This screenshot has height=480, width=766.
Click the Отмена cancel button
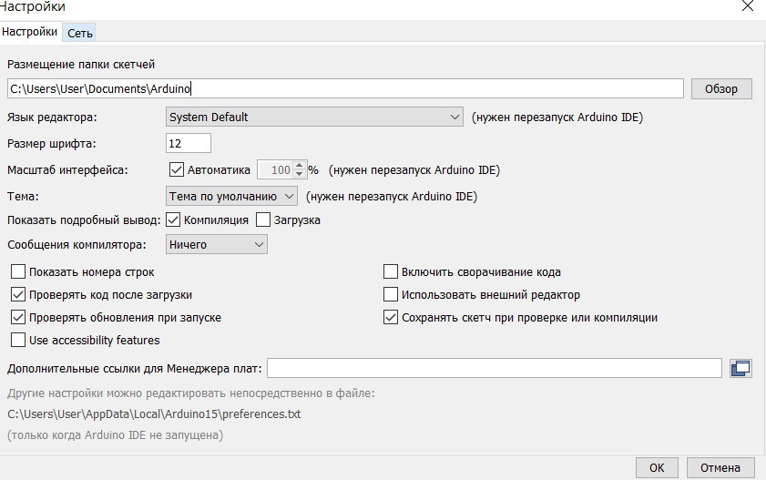[x=720, y=468]
